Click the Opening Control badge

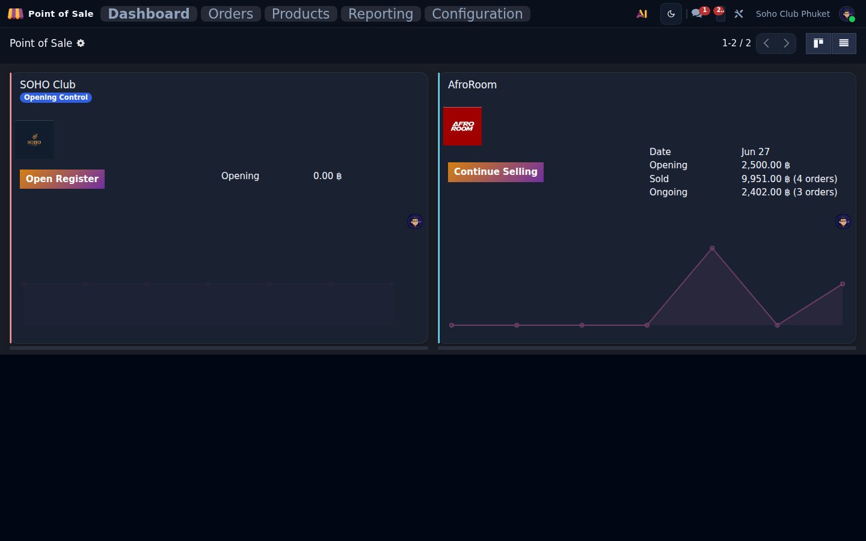tap(56, 97)
